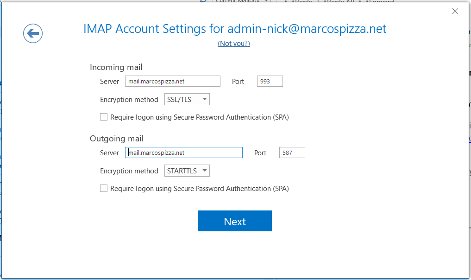Click the "Incoming mail" section heading
This screenshot has width=471, height=280.
coord(116,67)
